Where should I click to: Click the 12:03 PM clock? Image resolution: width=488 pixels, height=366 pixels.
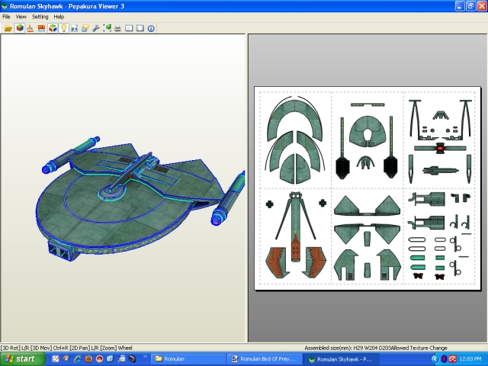click(470, 359)
